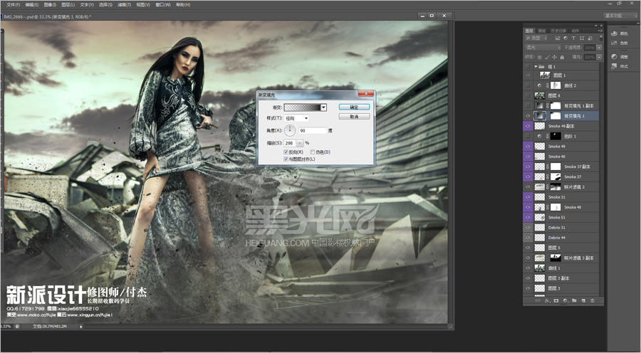The image size is (641, 353).
Task: Open the 不透明度 opacity dropdown arrow
Action: [x=599, y=48]
